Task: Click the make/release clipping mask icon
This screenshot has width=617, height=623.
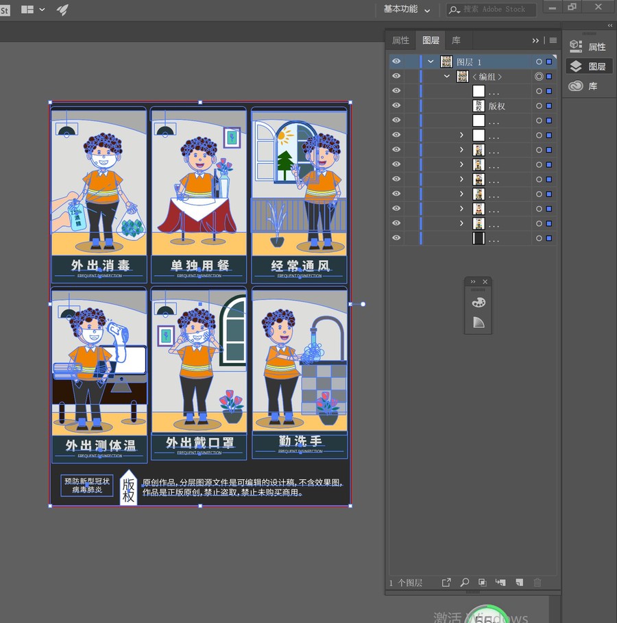Action: [x=482, y=582]
